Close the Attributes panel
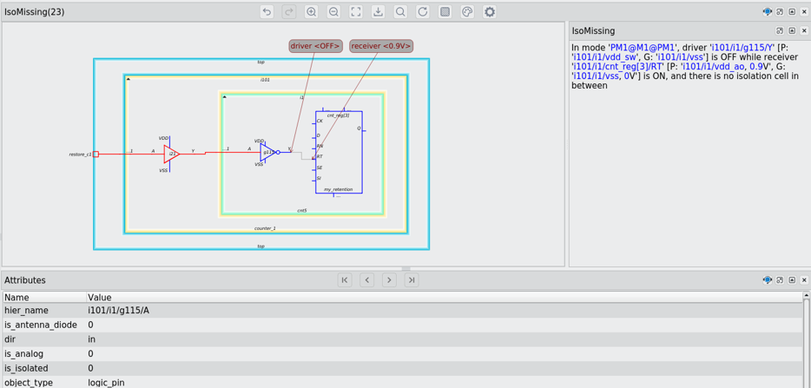 coord(804,280)
